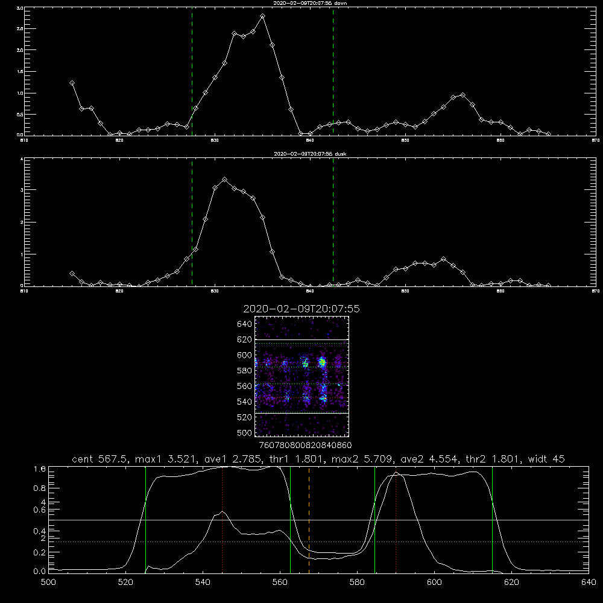Open the color heatmap image
The height and width of the screenshot is (603, 603).
(x=302, y=376)
